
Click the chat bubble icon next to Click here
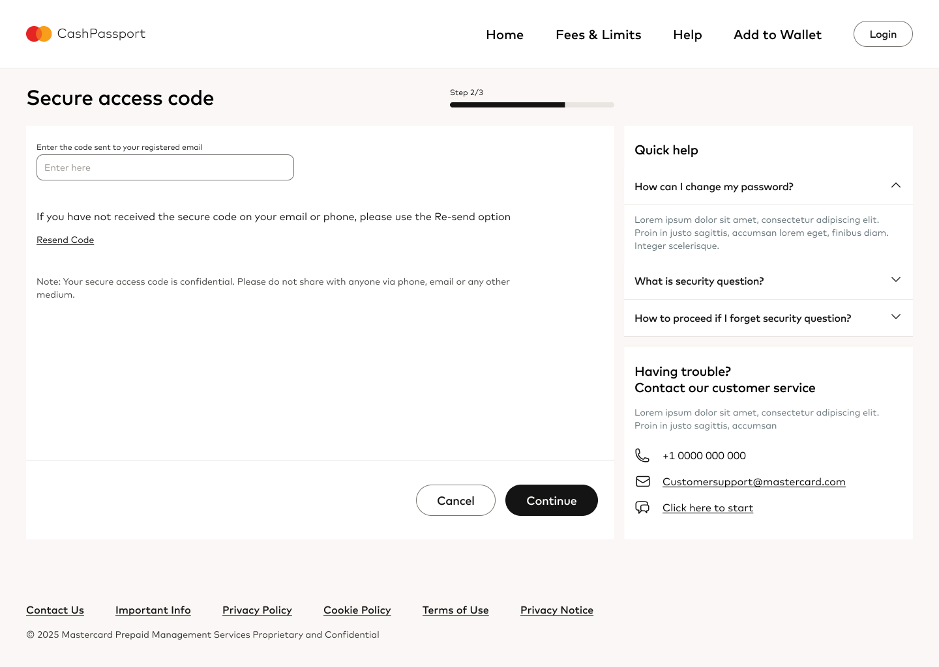point(643,507)
